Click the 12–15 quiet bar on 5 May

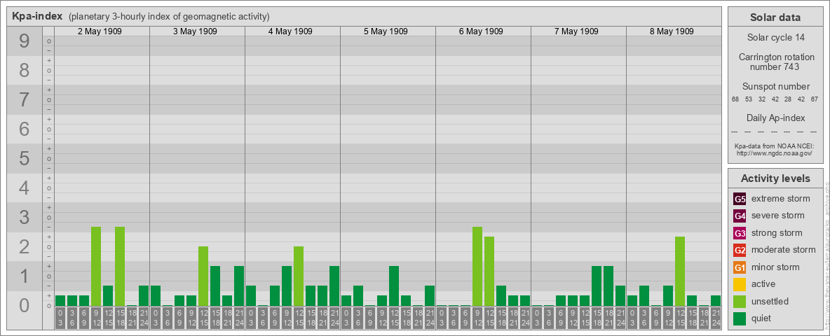[394, 286]
